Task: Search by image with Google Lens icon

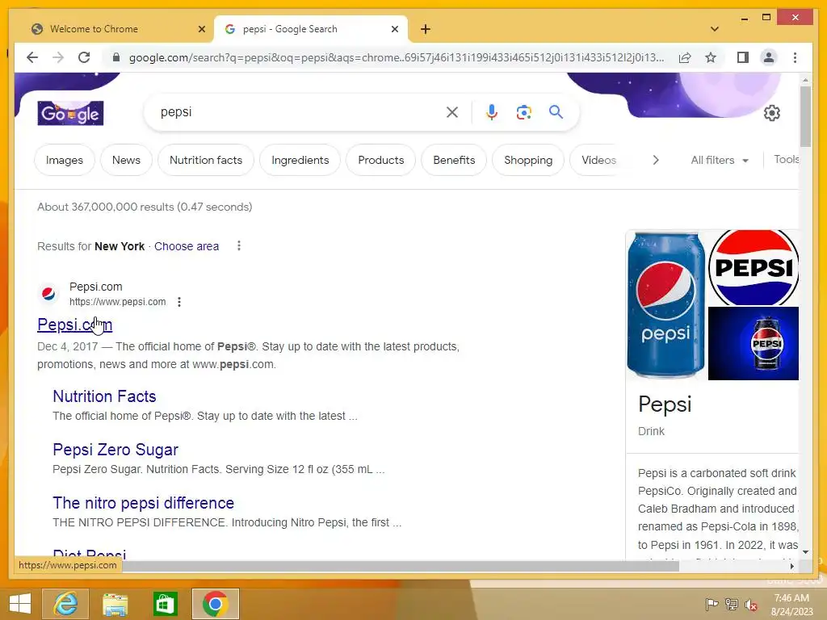Action: (x=523, y=111)
